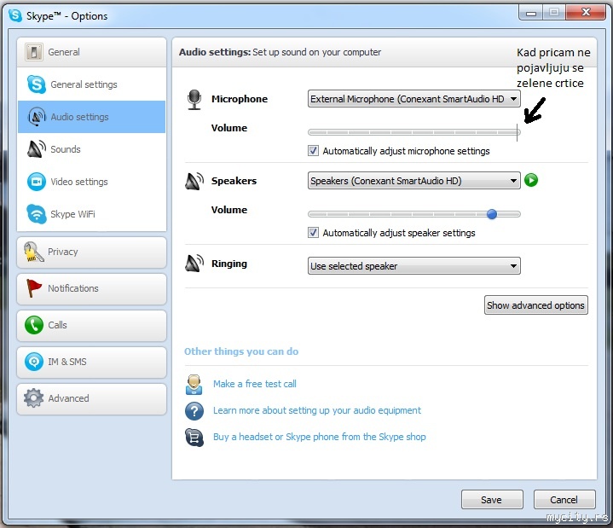613x528 pixels.
Task: Click the General switch icon in sidebar
Action: pyautogui.click(x=34, y=52)
